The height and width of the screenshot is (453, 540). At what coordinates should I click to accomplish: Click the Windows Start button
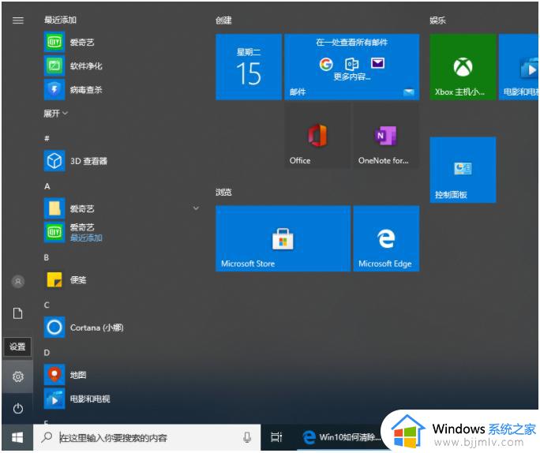click(17, 437)
